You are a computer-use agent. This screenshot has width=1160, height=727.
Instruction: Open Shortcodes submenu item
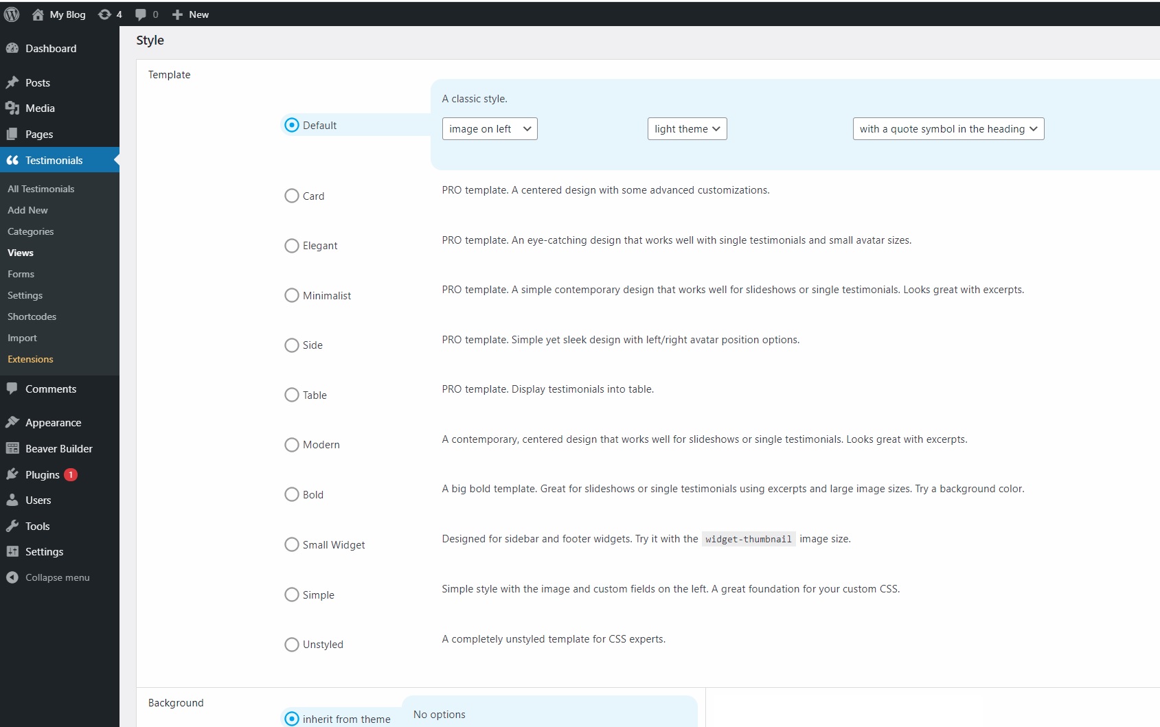32,316
